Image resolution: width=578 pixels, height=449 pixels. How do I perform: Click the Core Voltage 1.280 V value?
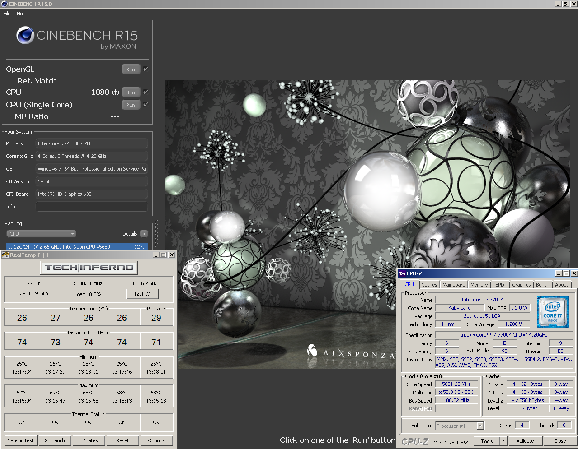513,324
